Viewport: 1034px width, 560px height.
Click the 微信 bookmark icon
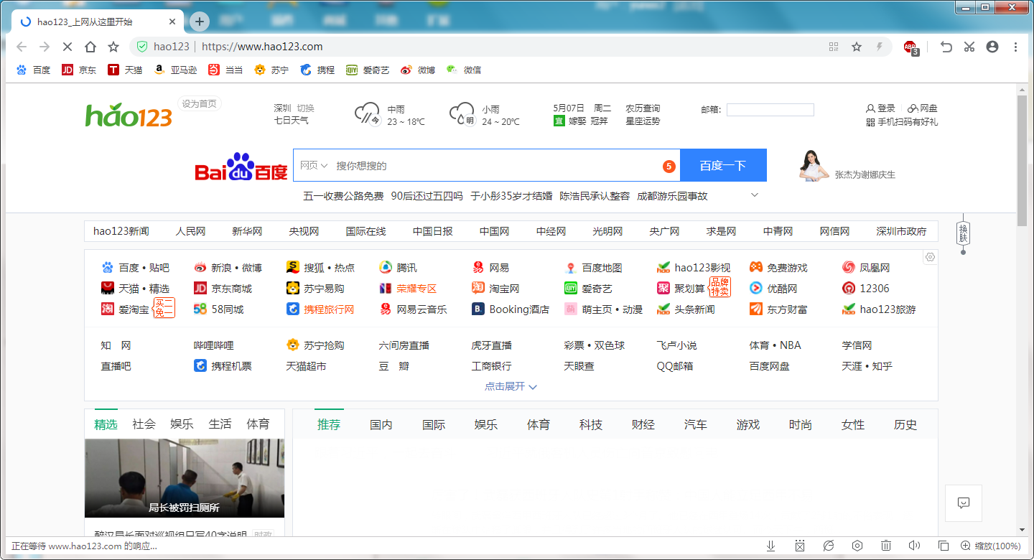point(451,70)
